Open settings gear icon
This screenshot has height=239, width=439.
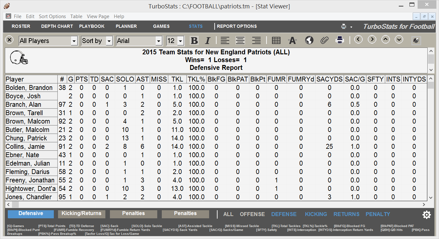427,214
